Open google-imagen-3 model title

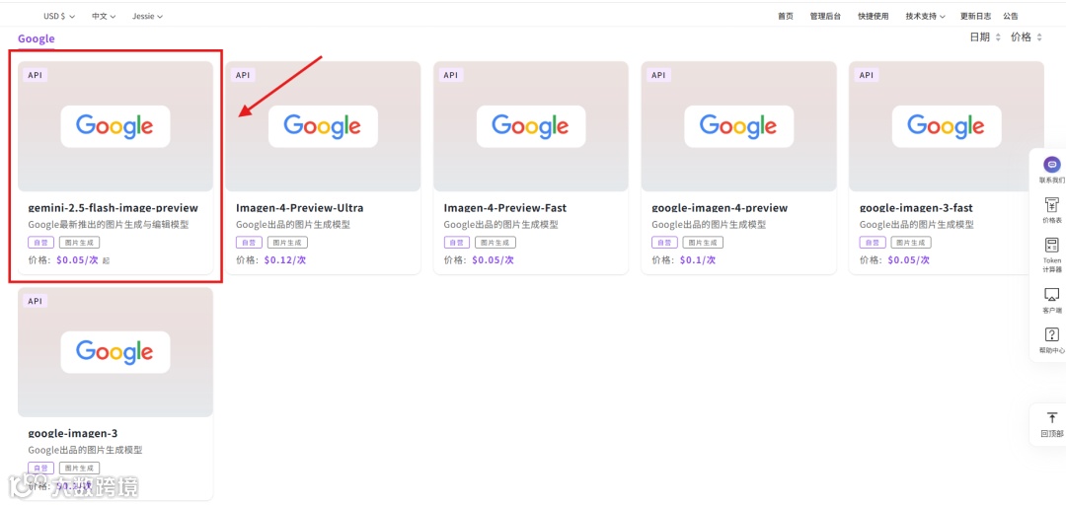[73, 433]
